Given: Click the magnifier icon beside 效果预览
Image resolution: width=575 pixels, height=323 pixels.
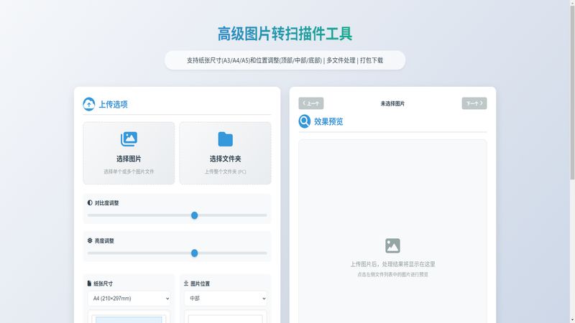Looking at the screenshot, I should pyautogui.click(x=305, y=121).
